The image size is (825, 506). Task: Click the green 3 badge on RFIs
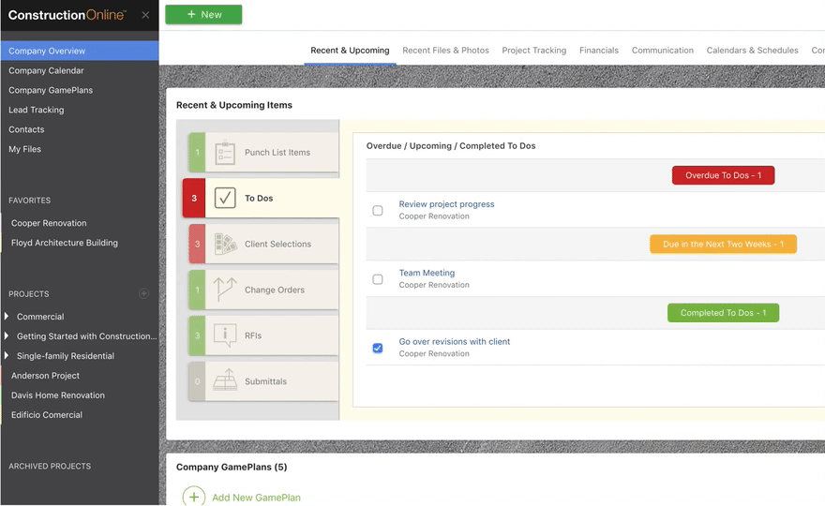(x=197, y=335)
